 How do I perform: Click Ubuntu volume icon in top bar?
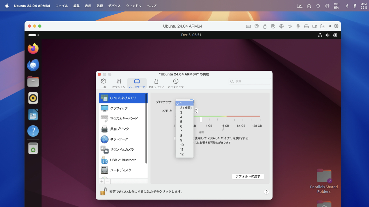[327, 35]
